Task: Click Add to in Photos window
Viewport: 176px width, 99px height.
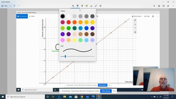Action: [32, 16]
